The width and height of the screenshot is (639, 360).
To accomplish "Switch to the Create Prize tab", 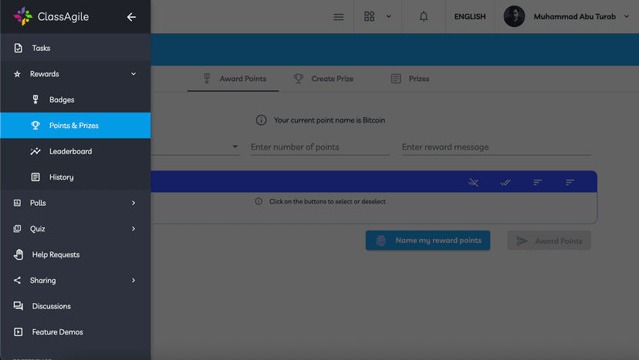I will pyautogui.click(x=323, y=79).
